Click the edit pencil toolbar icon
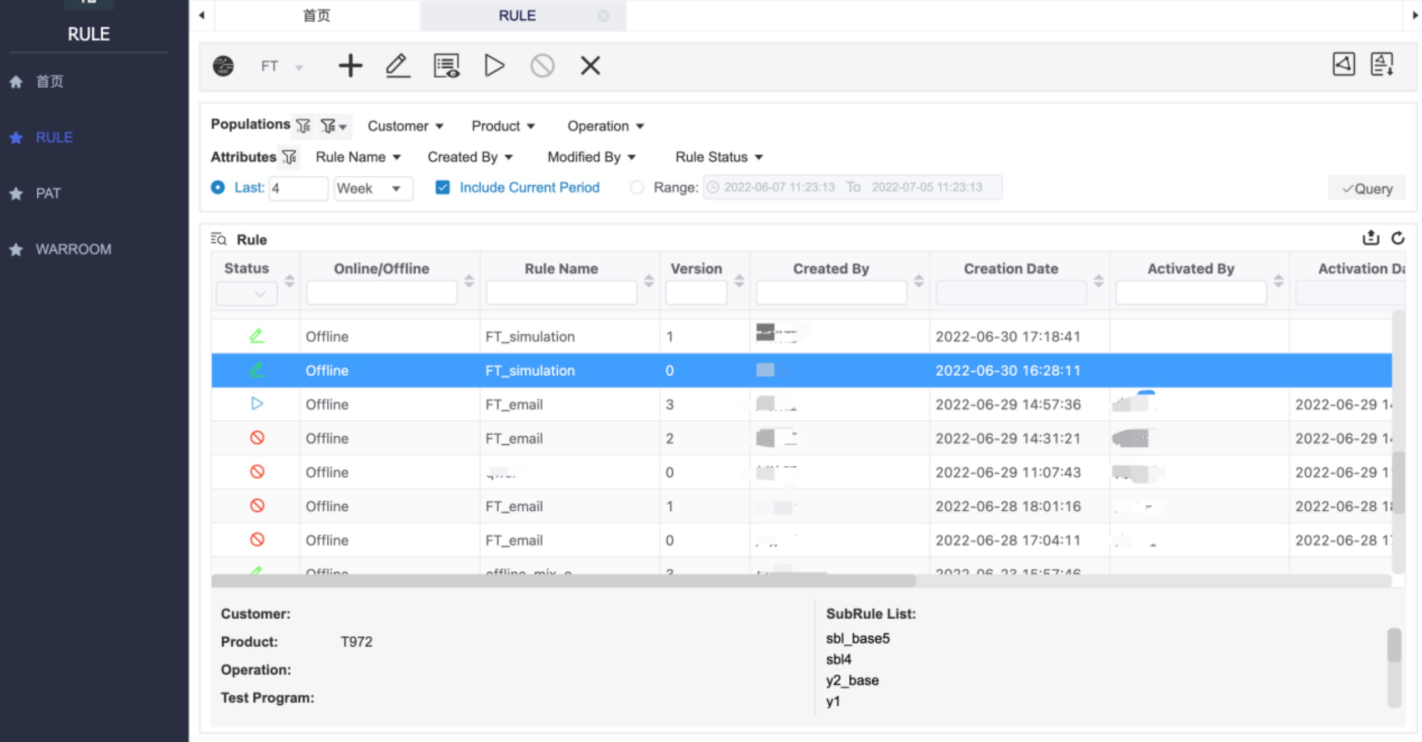 tap(398, 66)
